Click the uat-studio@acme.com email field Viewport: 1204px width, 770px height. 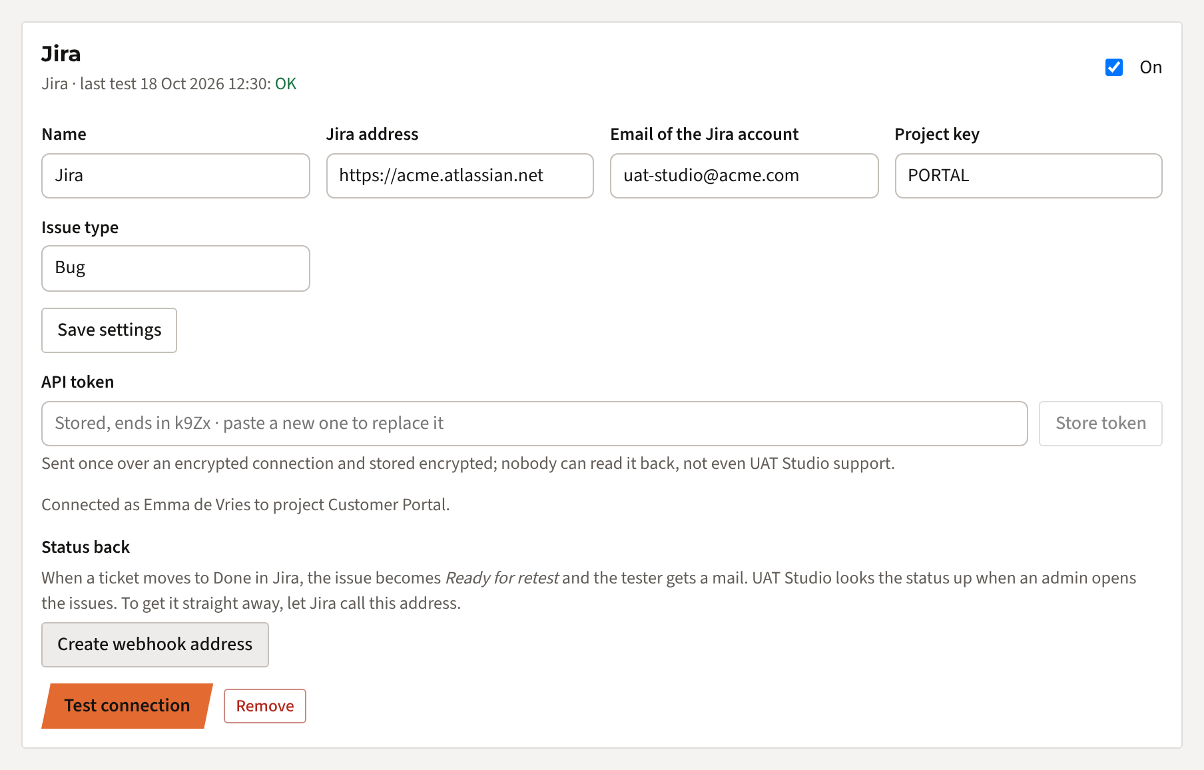tap(745, 176)
